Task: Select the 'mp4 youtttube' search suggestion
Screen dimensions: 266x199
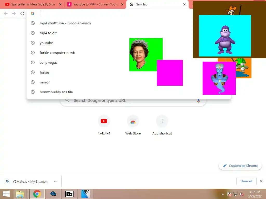Action: click(129, 23)
